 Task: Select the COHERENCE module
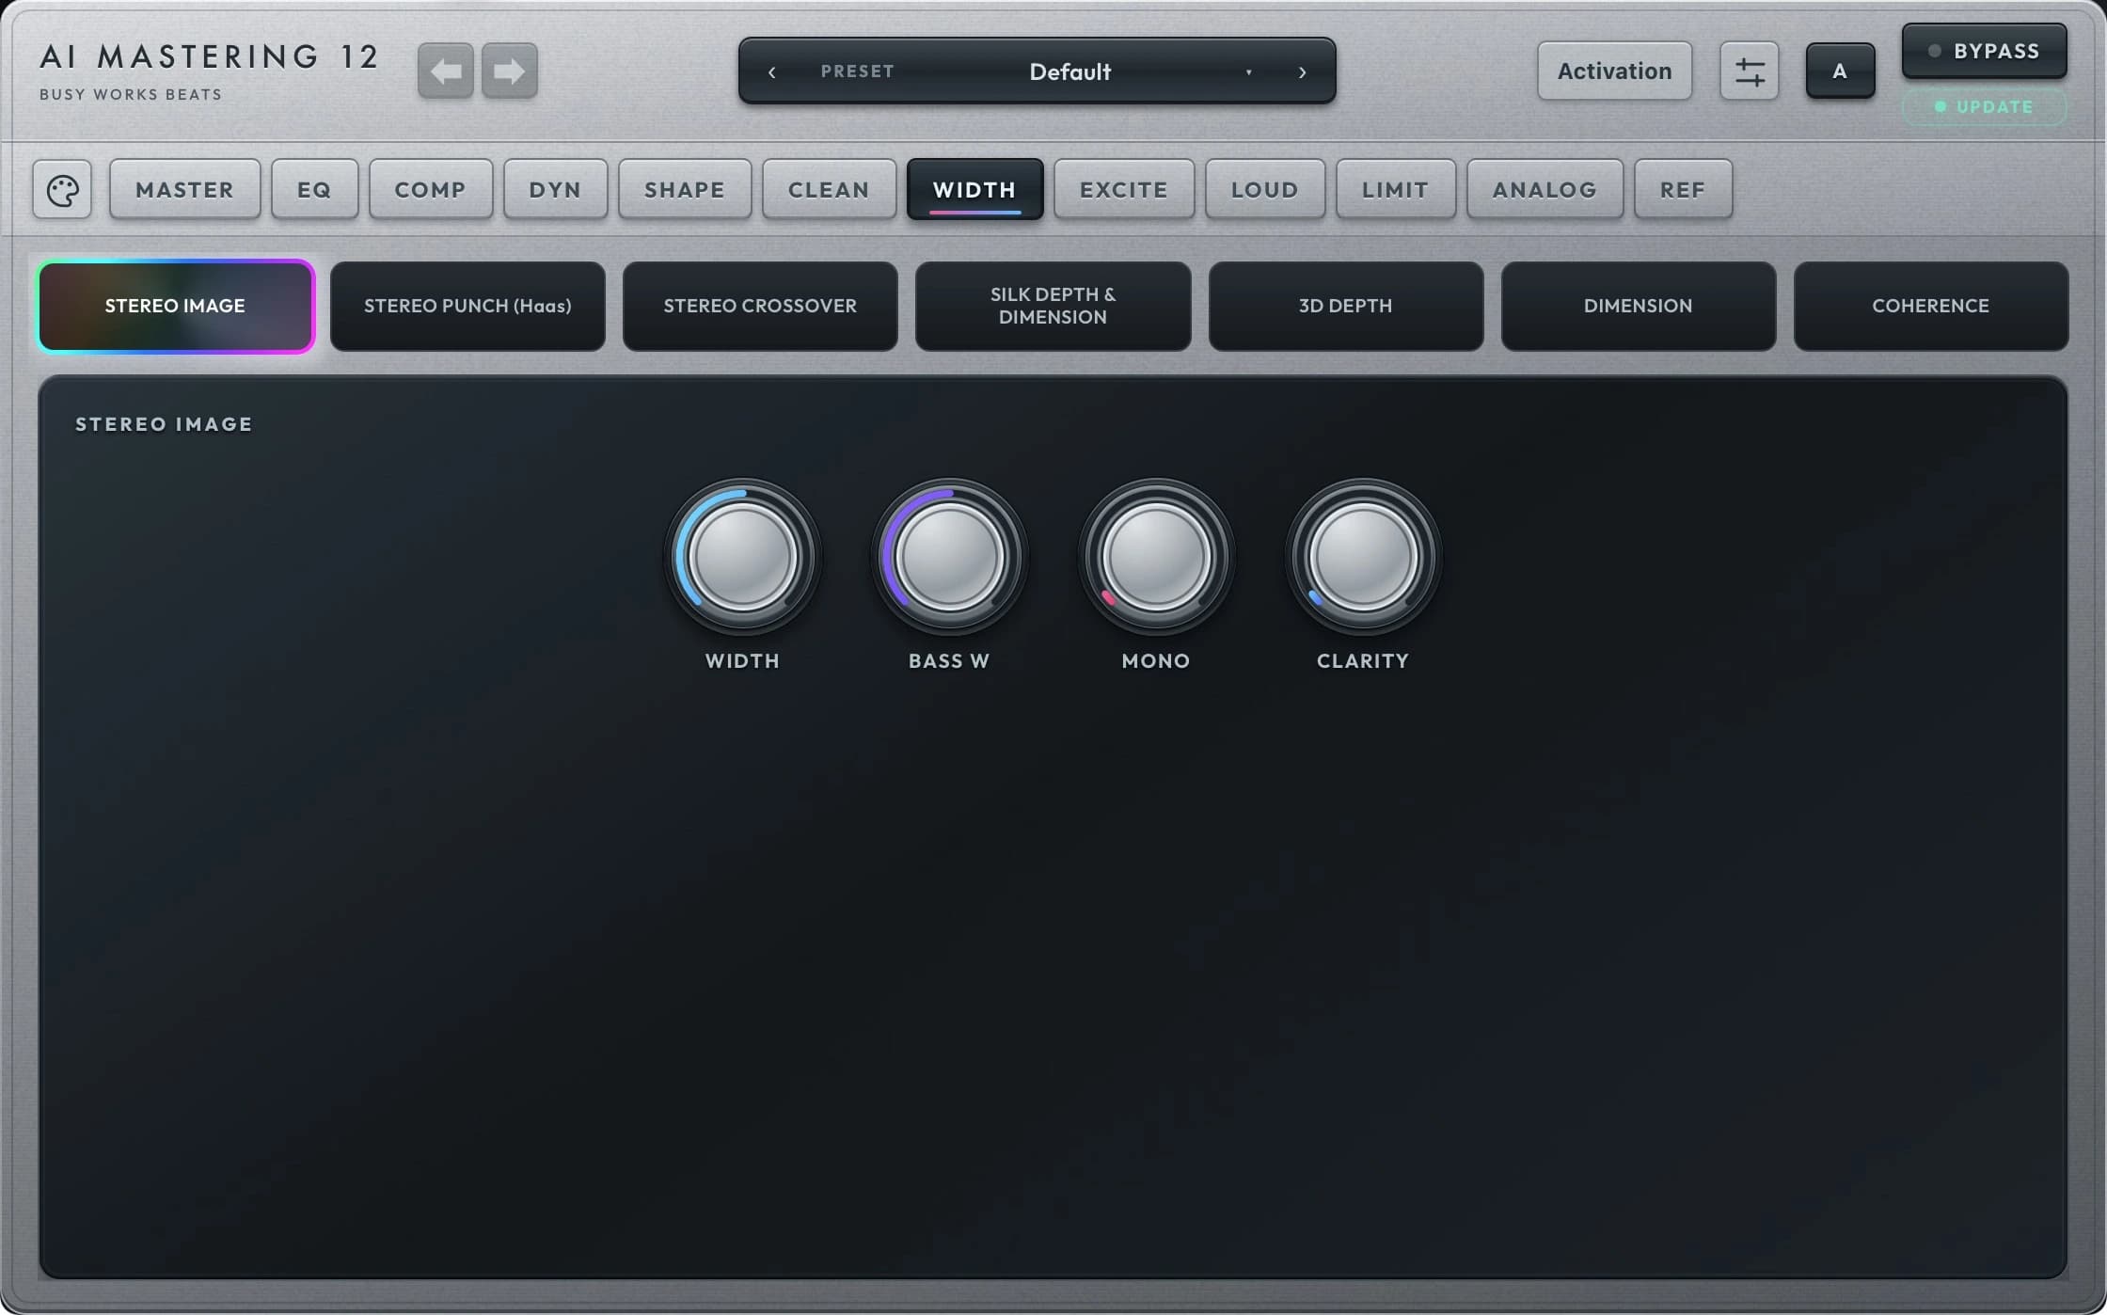(x=1931, y=306)
